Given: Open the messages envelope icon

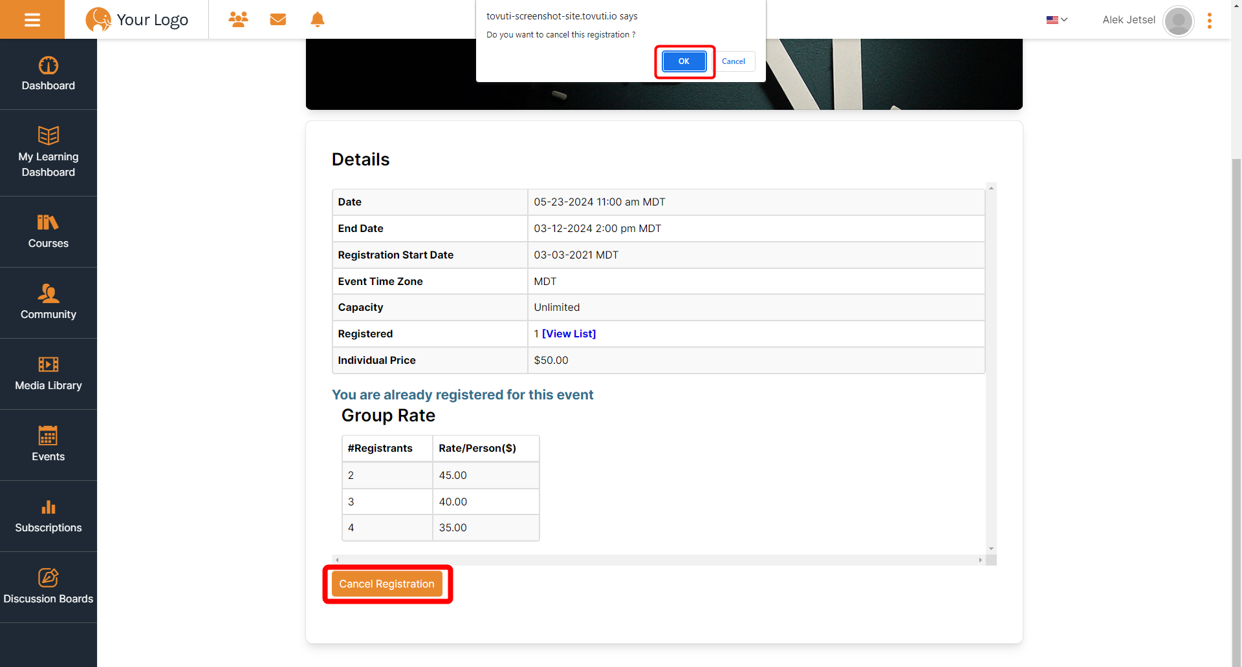Looking at the screenshot, I should (x=278, y=19).
